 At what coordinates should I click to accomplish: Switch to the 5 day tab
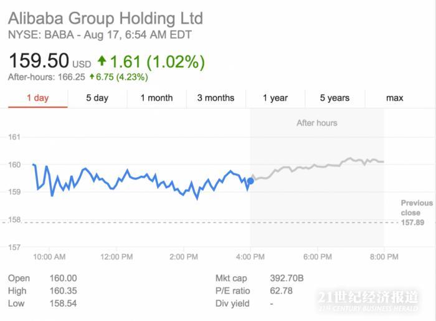pos(97,98)
